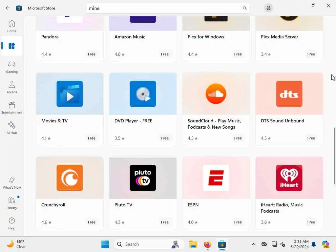Go back with the back arrow

8,8
